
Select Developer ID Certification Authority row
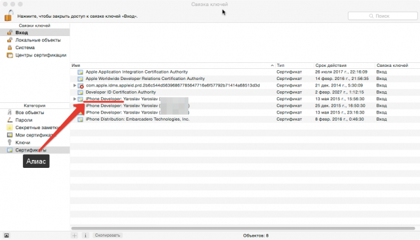click(245, 92)
